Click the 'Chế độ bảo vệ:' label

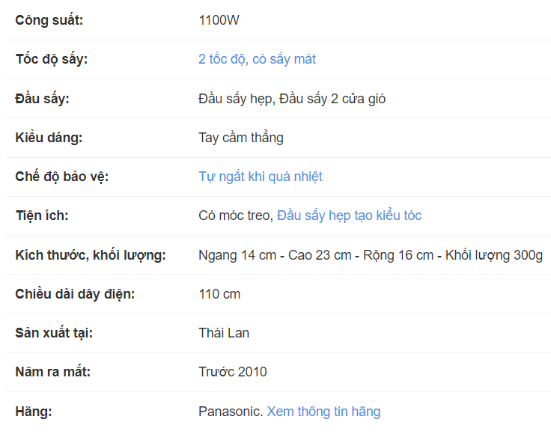[62, 177]
